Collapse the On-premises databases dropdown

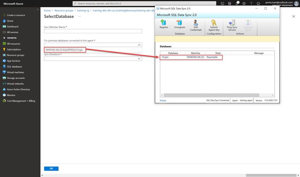point(139,45)
